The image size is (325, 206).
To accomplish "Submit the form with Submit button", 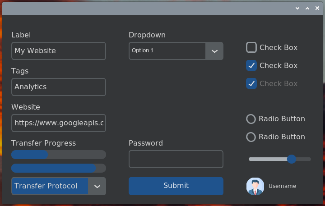I will [x=176, y=186].
